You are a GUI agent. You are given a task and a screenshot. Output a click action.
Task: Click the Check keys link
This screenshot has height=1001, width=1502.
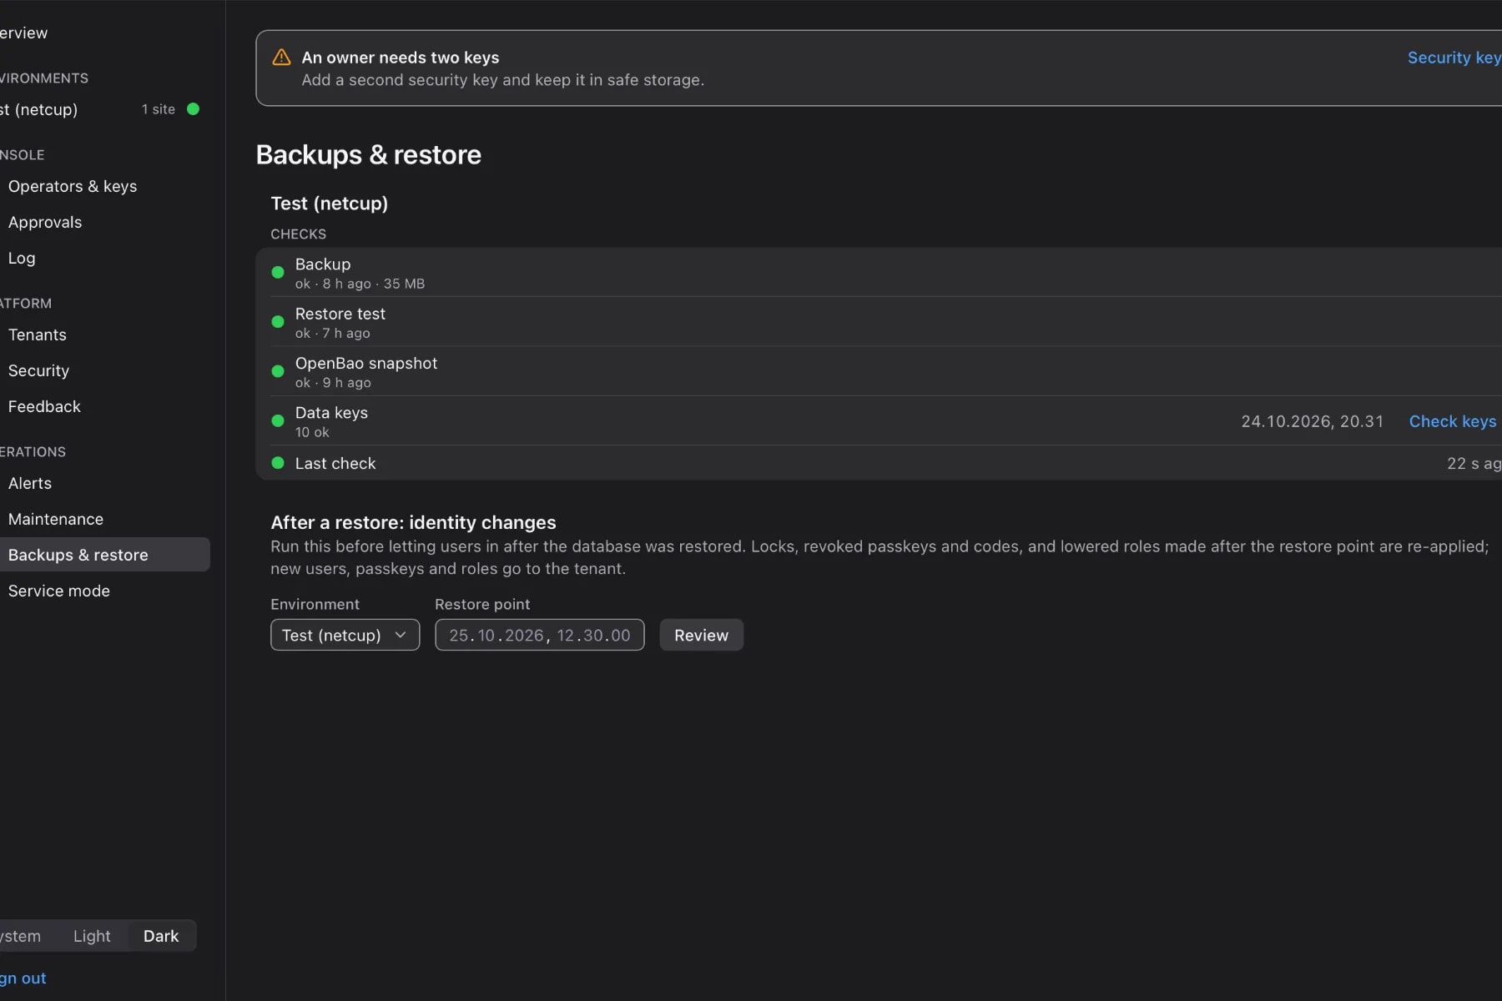coord(1452,421)
